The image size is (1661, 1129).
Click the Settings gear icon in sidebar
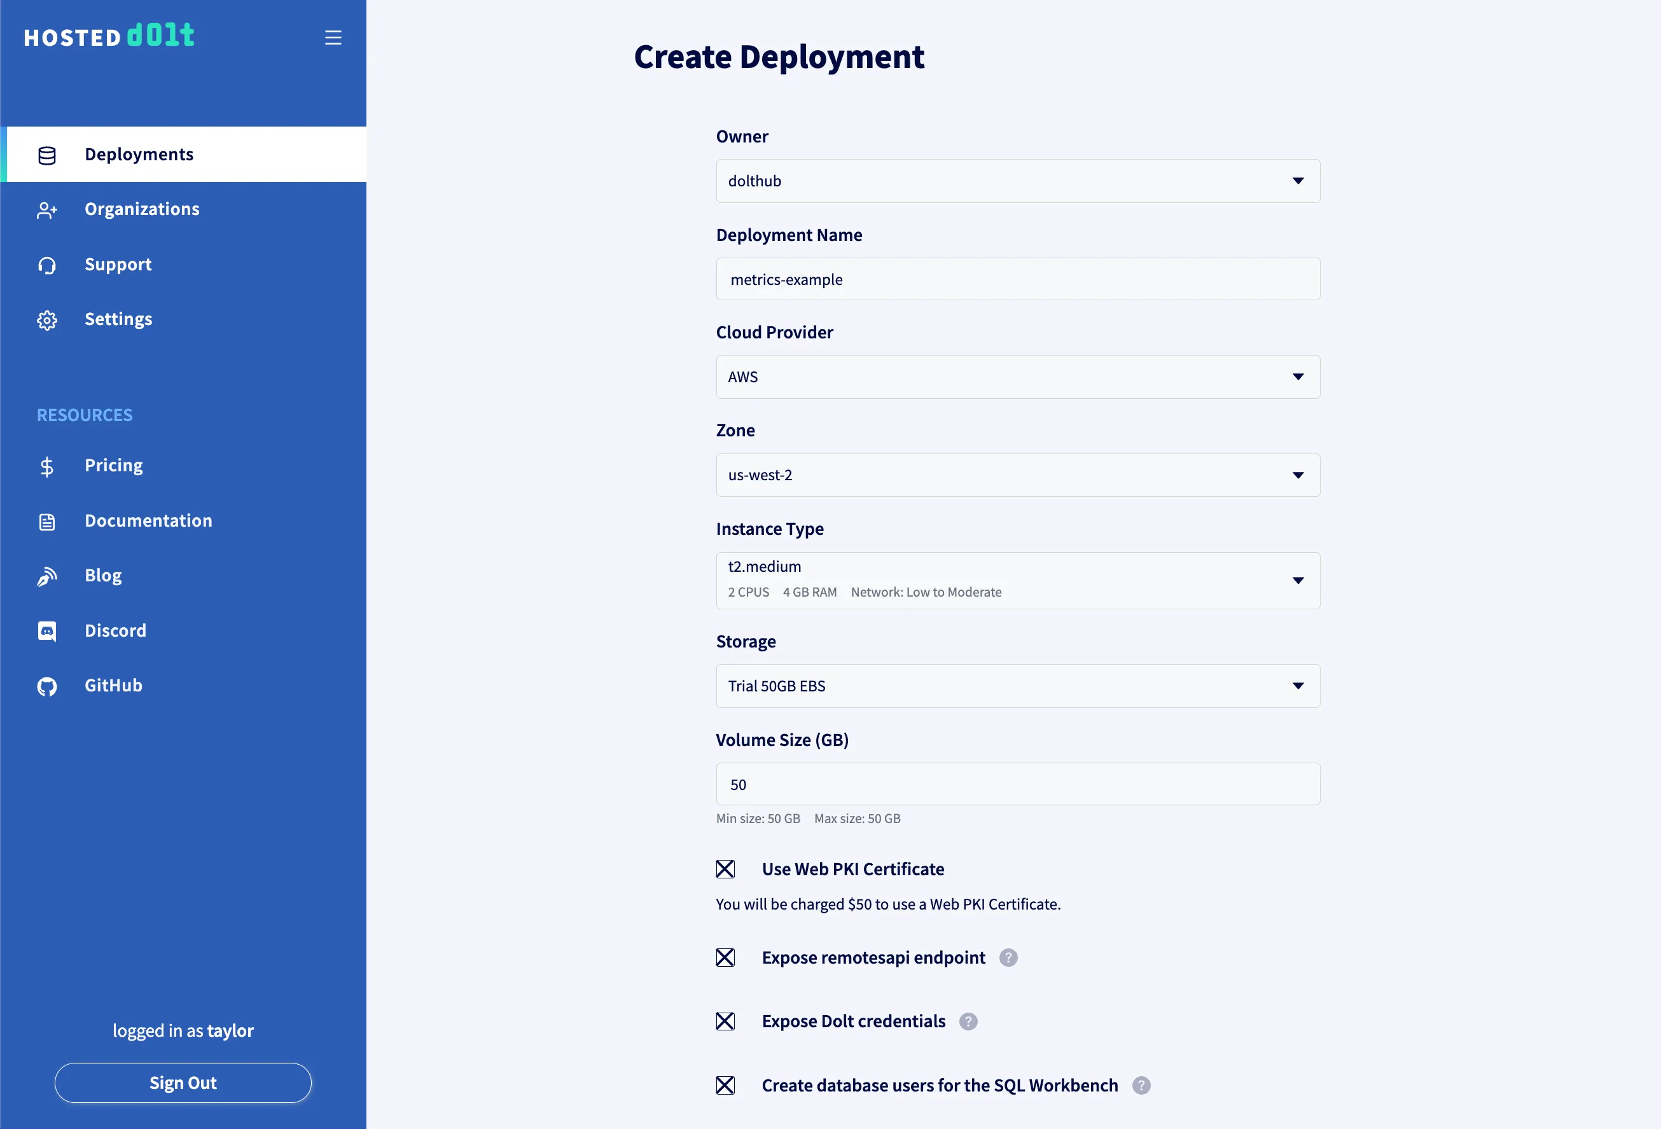(47, 319)
